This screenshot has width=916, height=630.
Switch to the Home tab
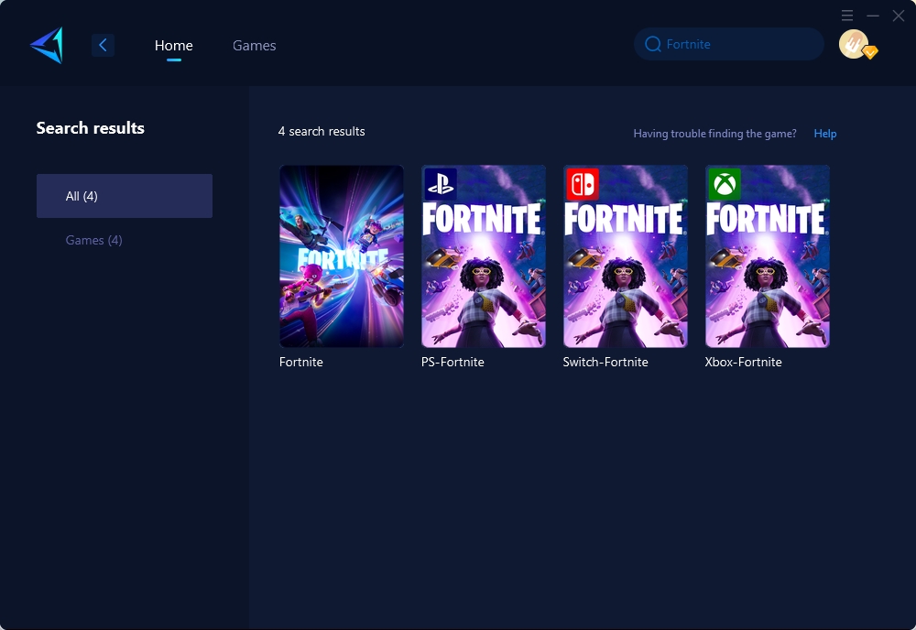(173, 45)
